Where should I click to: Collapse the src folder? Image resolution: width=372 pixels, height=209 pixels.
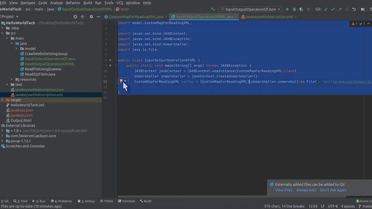(2, 33)
